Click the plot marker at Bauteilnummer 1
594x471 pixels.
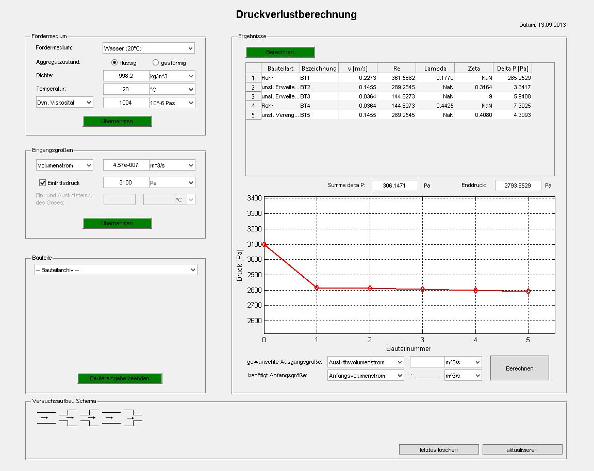coord(317,288)
